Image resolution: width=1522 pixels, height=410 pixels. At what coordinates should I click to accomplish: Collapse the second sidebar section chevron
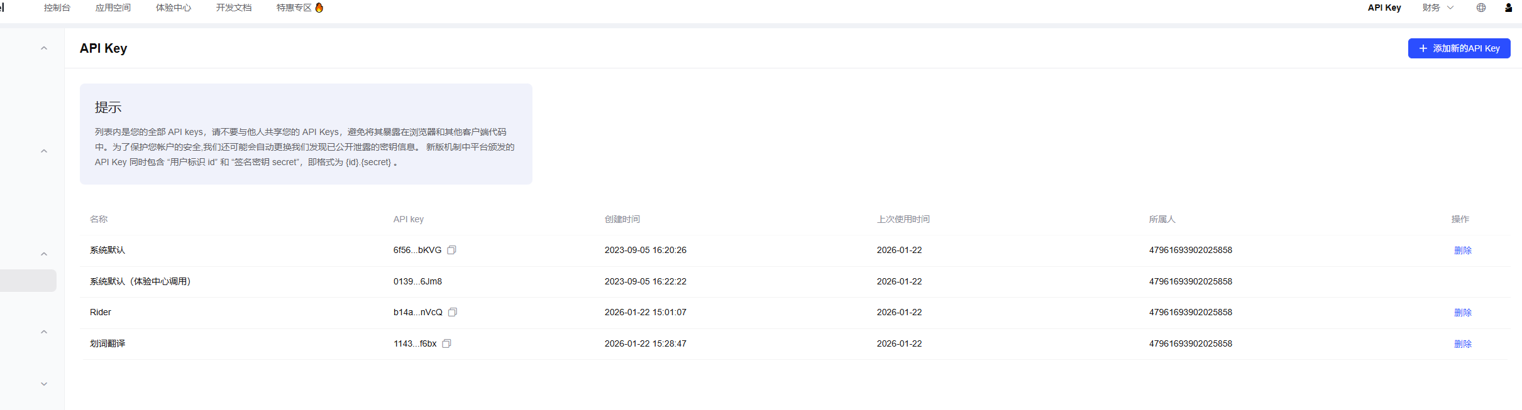tap(44, 151)
